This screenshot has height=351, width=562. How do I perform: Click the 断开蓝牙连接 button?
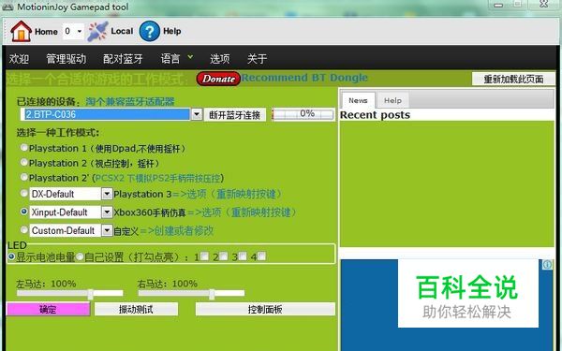pos(235,115)
